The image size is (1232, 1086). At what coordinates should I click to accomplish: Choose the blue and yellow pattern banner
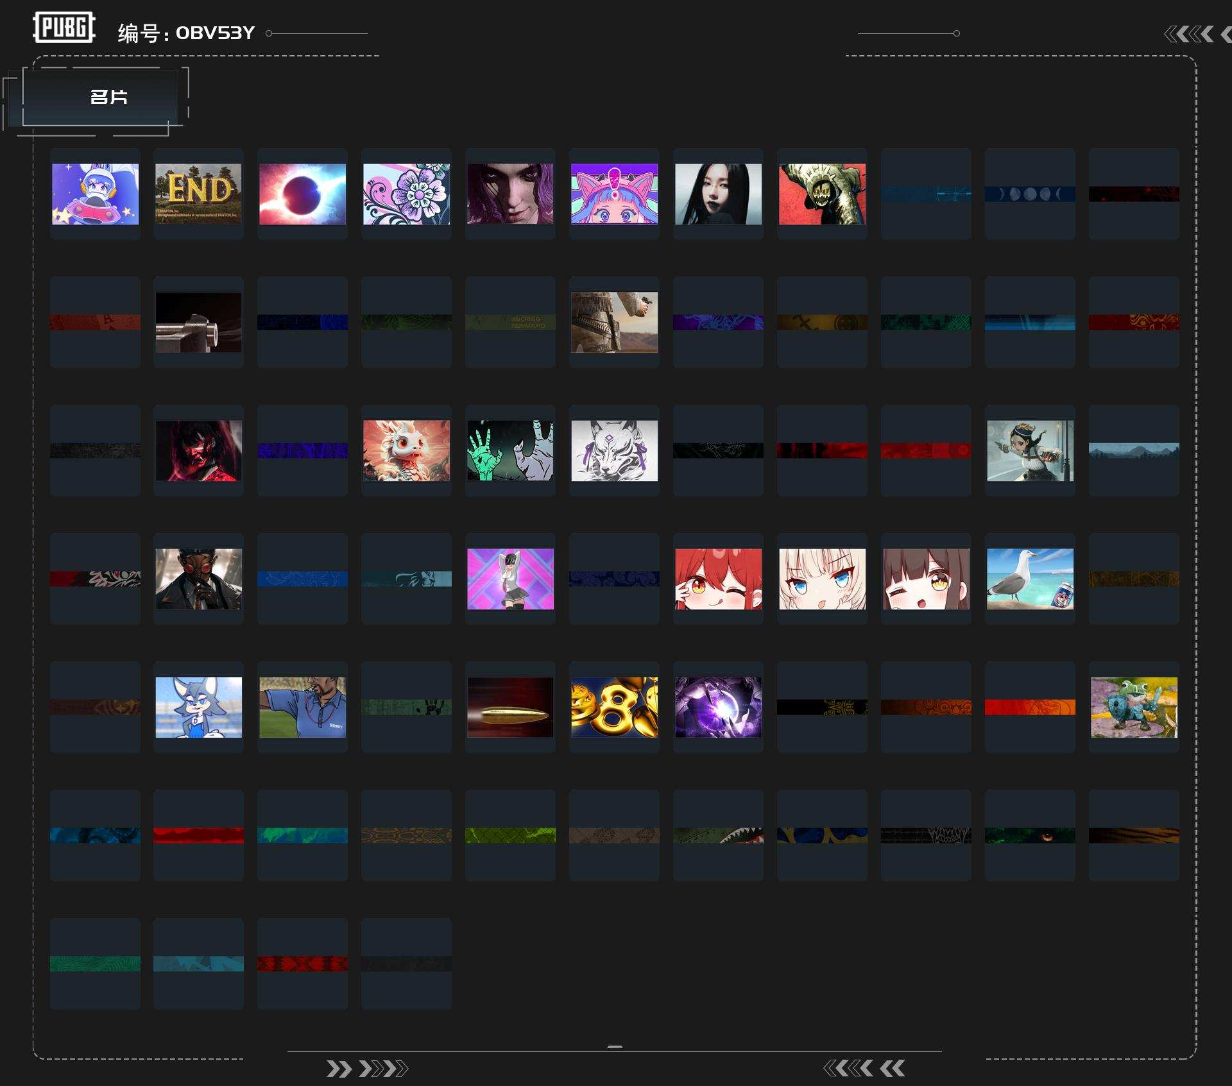[822, 835]
